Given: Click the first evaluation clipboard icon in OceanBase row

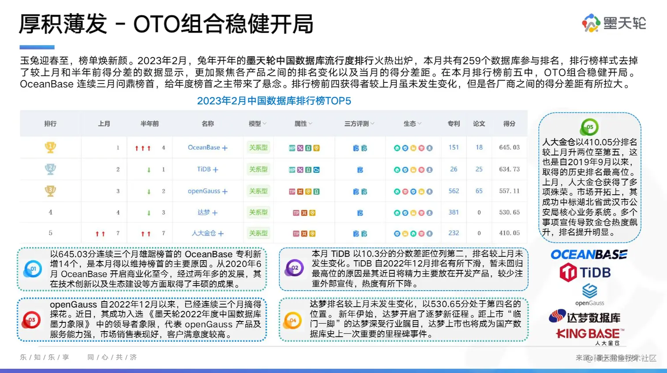Looking at the screenshot, I should (x=356, y=148).
